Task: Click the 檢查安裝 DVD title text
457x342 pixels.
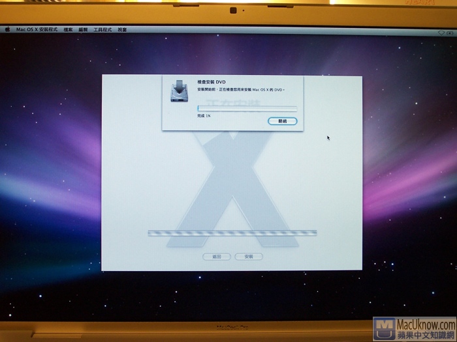Action: pos(212,82)
